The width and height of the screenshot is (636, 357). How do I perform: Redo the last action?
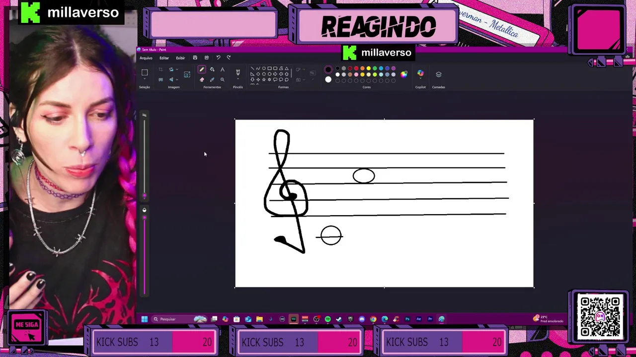click(x=229, y=58)
